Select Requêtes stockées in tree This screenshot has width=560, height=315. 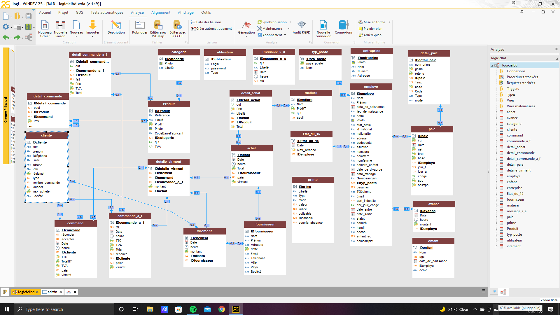521,83
